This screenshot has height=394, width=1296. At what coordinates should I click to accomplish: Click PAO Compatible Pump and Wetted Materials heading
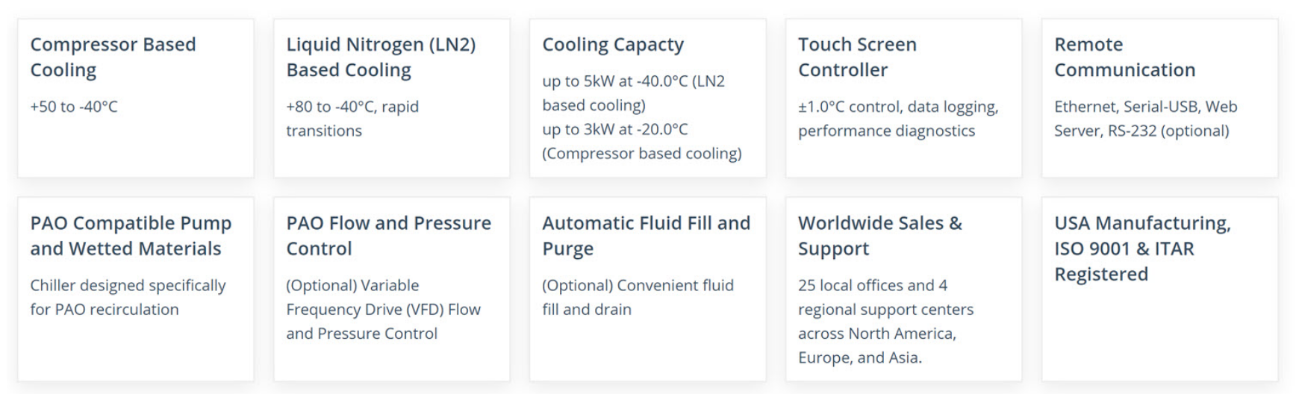click(131, 236)
